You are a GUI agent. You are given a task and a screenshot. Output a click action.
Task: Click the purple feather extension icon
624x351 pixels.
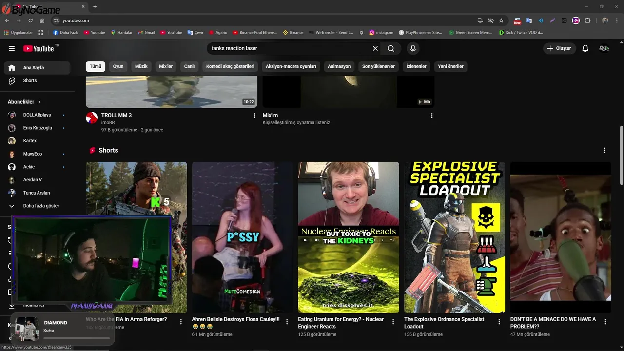[552, 20]
